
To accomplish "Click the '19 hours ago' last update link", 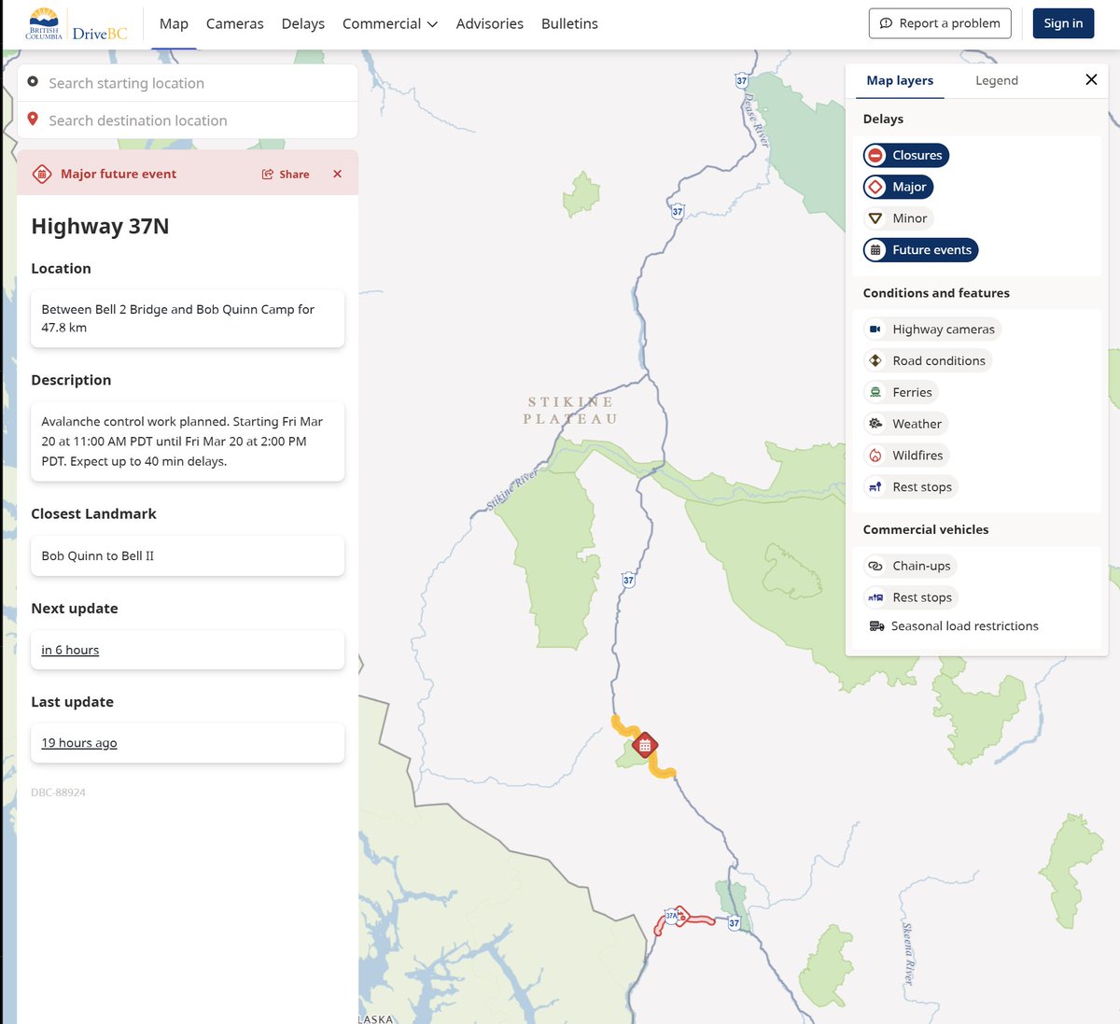I will pyautogui.click(x=79, y=743).
